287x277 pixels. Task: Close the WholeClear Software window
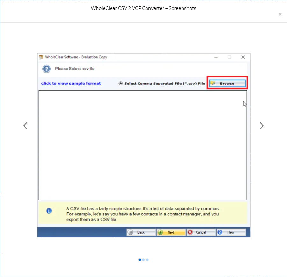click(x=243, y=57)
